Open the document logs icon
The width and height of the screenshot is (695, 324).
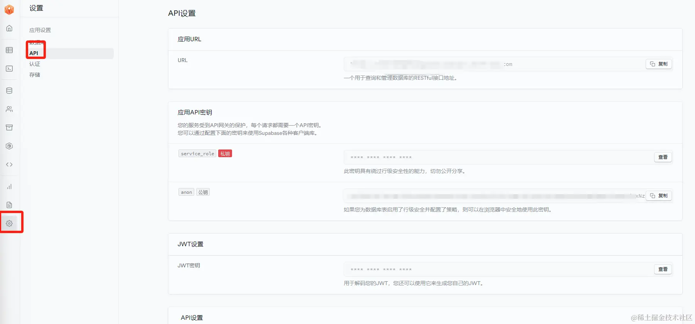[9, 205]
